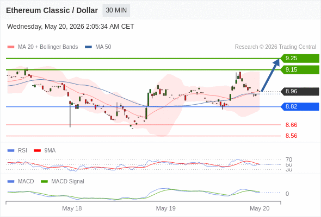Click the 8.66 red support label

click(x=291, y=125)
